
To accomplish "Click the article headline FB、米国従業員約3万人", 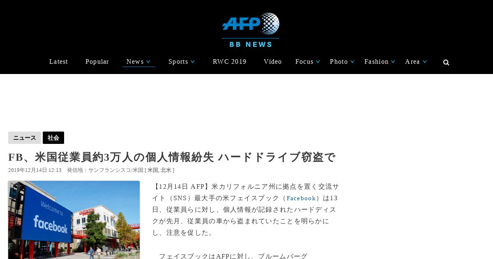I will (172, 157).
